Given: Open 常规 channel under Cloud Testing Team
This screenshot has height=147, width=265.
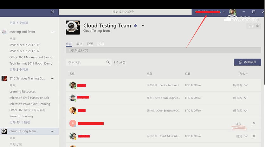Looking at the screenshot, I should pyautogui.click(x=12, y=138).
